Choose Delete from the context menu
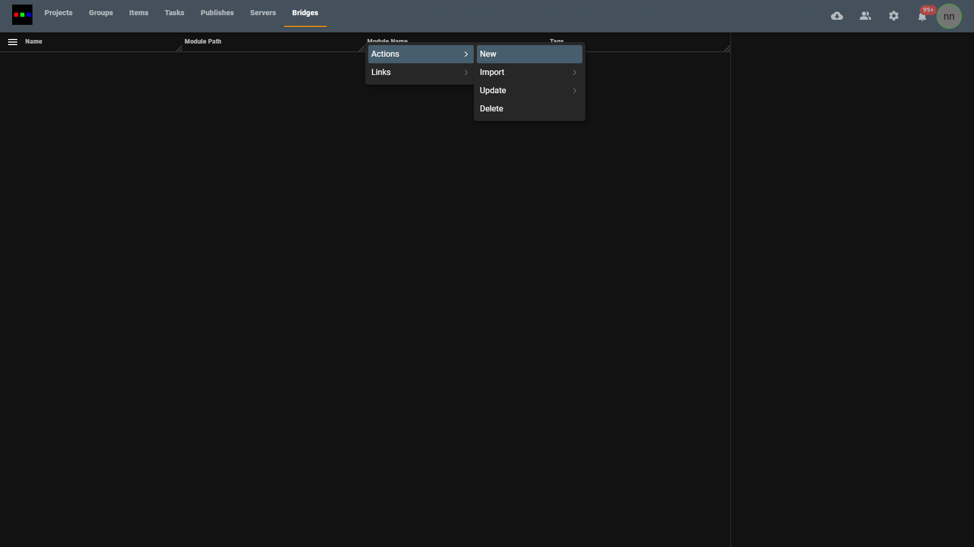This screenshot has width=974, height=547. point(529,109)
